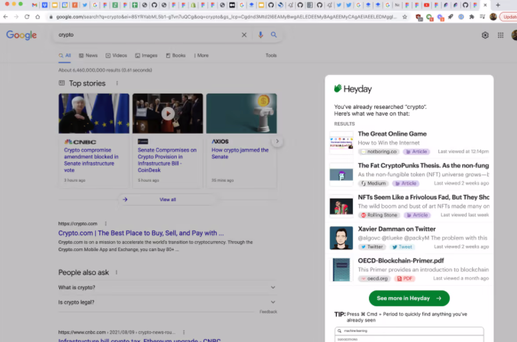This screenshot has width=517, height=342.
Task: Open the search Tools options
Action: click(271, 55)
